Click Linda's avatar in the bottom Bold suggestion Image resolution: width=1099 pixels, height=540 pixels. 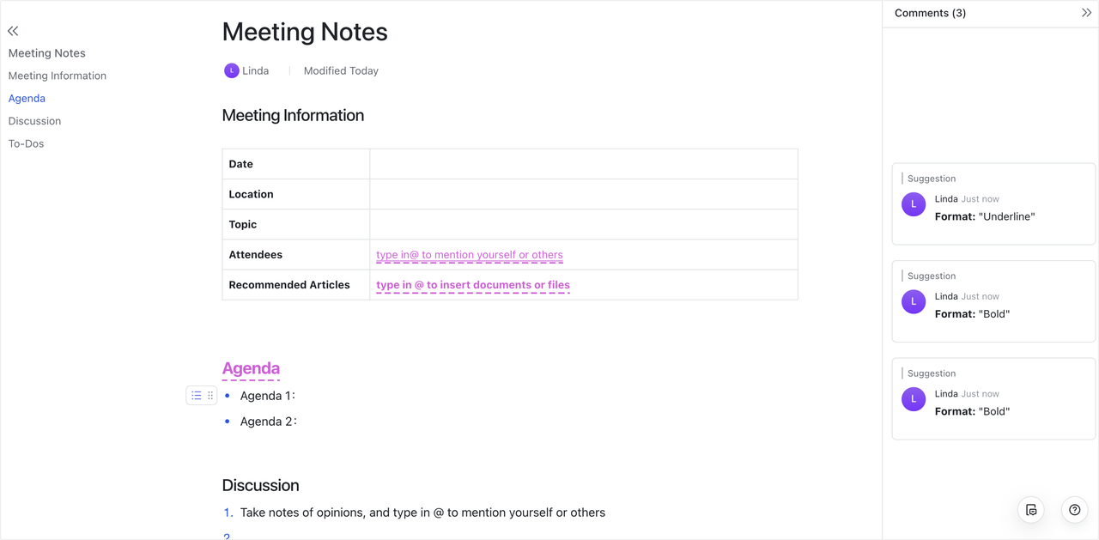tap(914, 399)
